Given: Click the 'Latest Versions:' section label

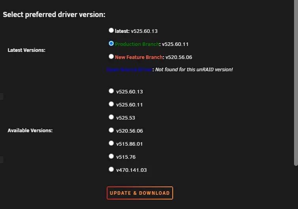Looking at the screenshot, I should (x=26, y=50).
